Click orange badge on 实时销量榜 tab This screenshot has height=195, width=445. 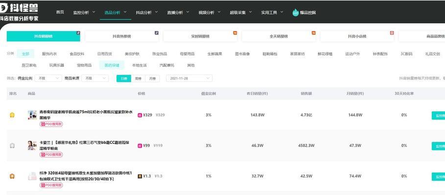point(235,33)
